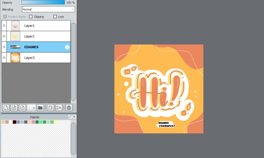Toggle the Protect Alpha checkbox
This screenshot has width=264, height=158.
[5, 17]
